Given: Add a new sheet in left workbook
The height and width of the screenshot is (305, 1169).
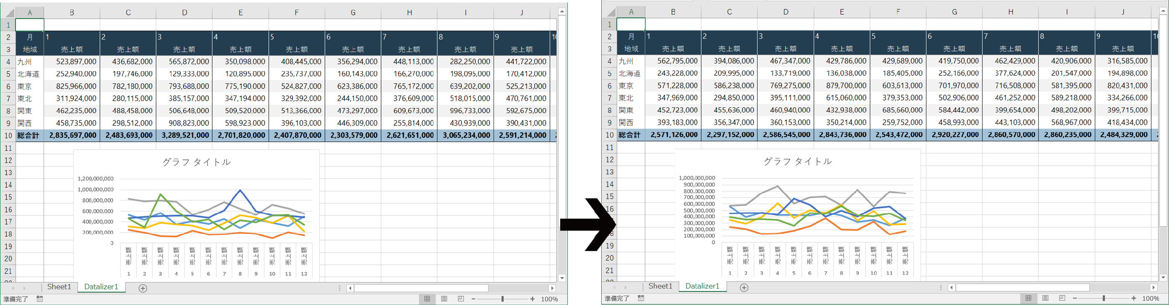Looking at the screenshot, I should coord(142,288).
